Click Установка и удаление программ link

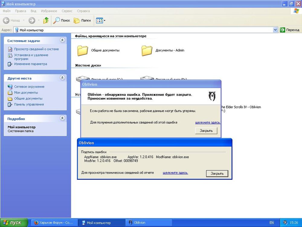pos(31,57)
